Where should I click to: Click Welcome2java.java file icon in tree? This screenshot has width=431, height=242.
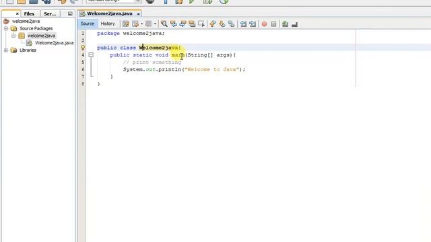click(29, 43)
